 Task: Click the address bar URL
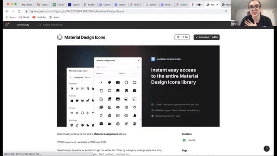click(x=77, y=11)
